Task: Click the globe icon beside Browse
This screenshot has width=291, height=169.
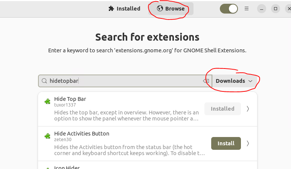Action: [x=160, y=9]
